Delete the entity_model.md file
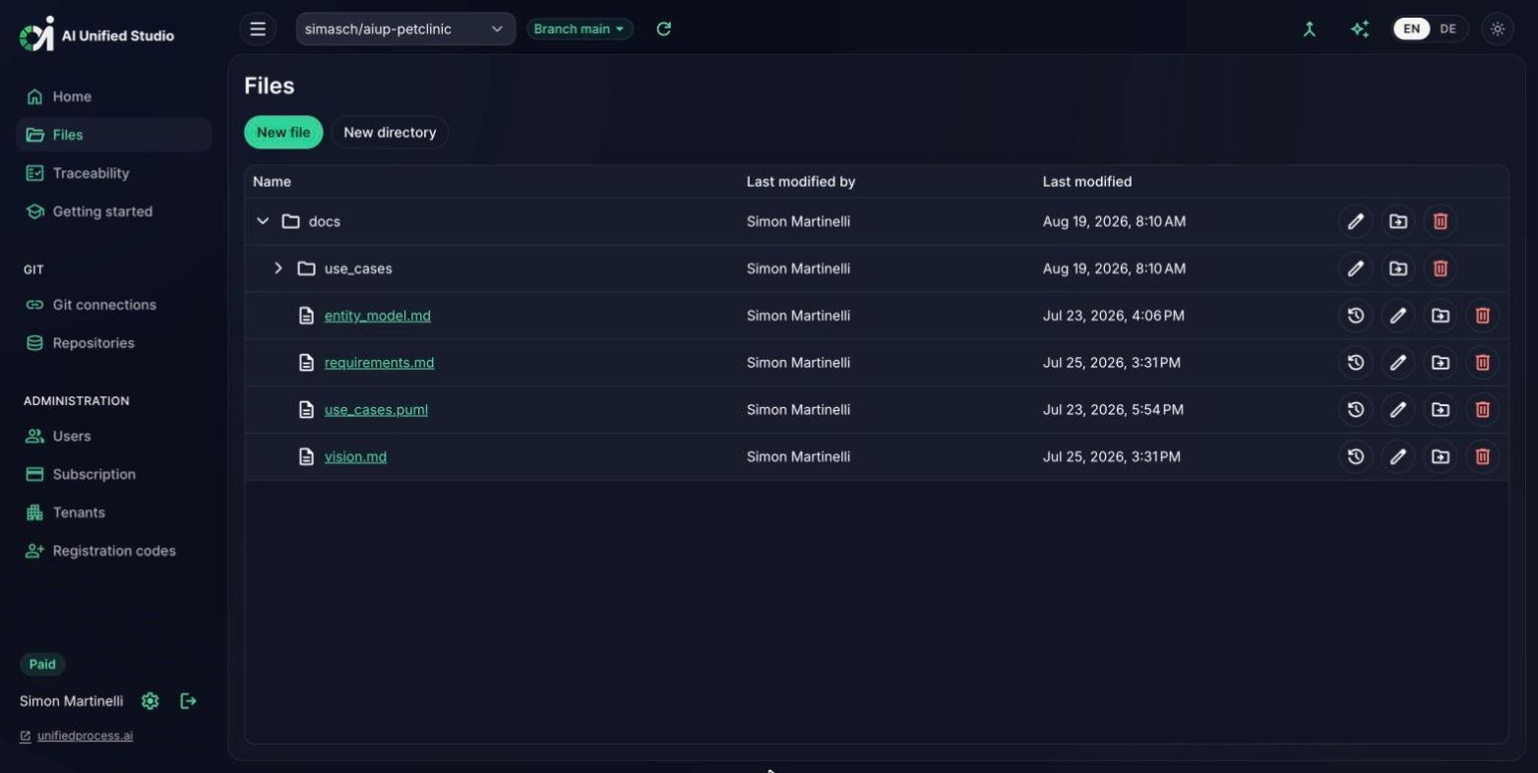The height and width of the screenshot is (773, 1538). [1482, 316]
